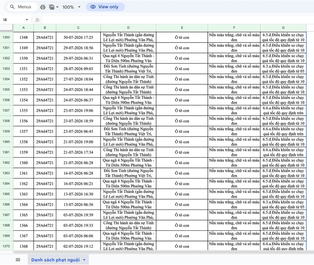314x265 pixels.
Task: Select row header 1350
Action: [6, 37]
